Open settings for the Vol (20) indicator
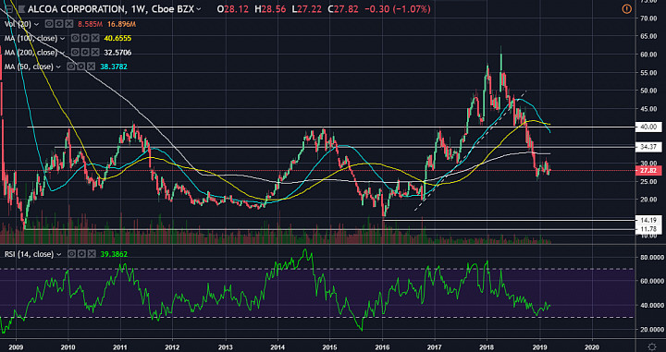 [59, 24]
